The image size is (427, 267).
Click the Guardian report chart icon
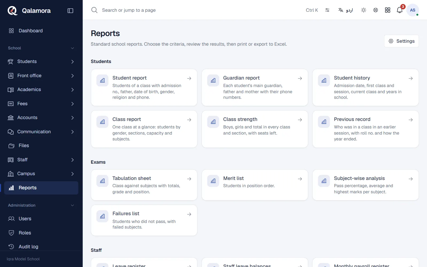tap(213, 80)
